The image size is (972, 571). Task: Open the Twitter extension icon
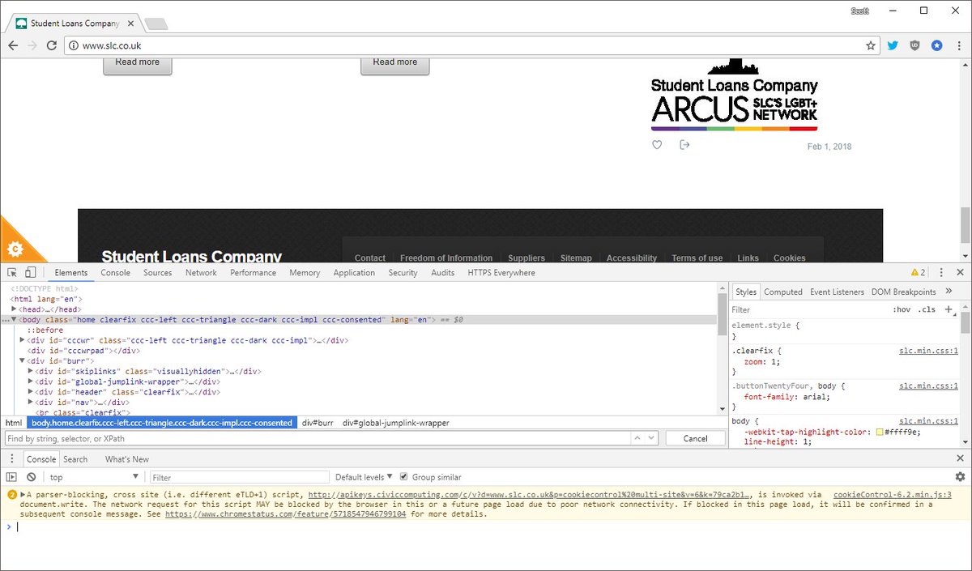point(893,46)
